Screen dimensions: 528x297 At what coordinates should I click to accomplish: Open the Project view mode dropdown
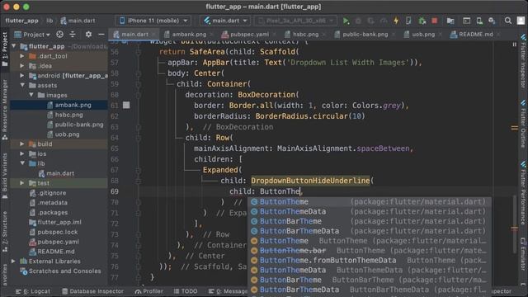pyautogui.click(x=32, y=35)
